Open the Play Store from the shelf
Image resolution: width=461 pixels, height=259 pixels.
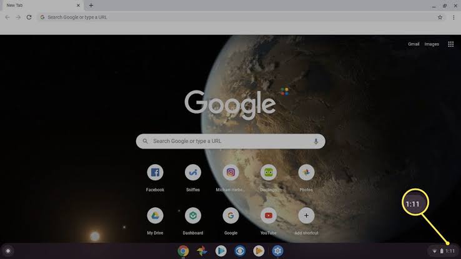[x=221, y=251]
